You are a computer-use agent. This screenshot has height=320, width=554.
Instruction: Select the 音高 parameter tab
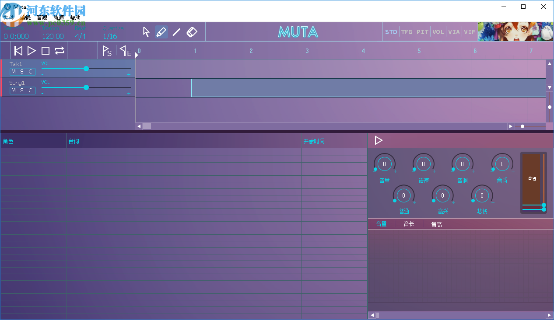tap(436, 224)
